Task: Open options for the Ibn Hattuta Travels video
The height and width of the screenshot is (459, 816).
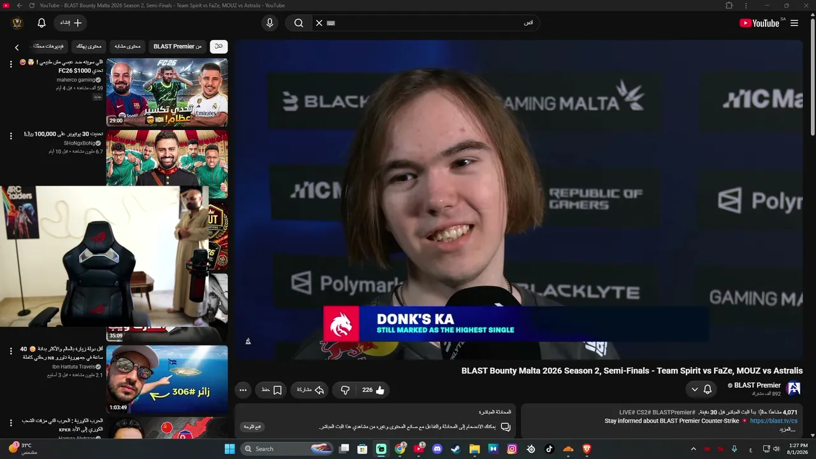Action: (11, 351)
